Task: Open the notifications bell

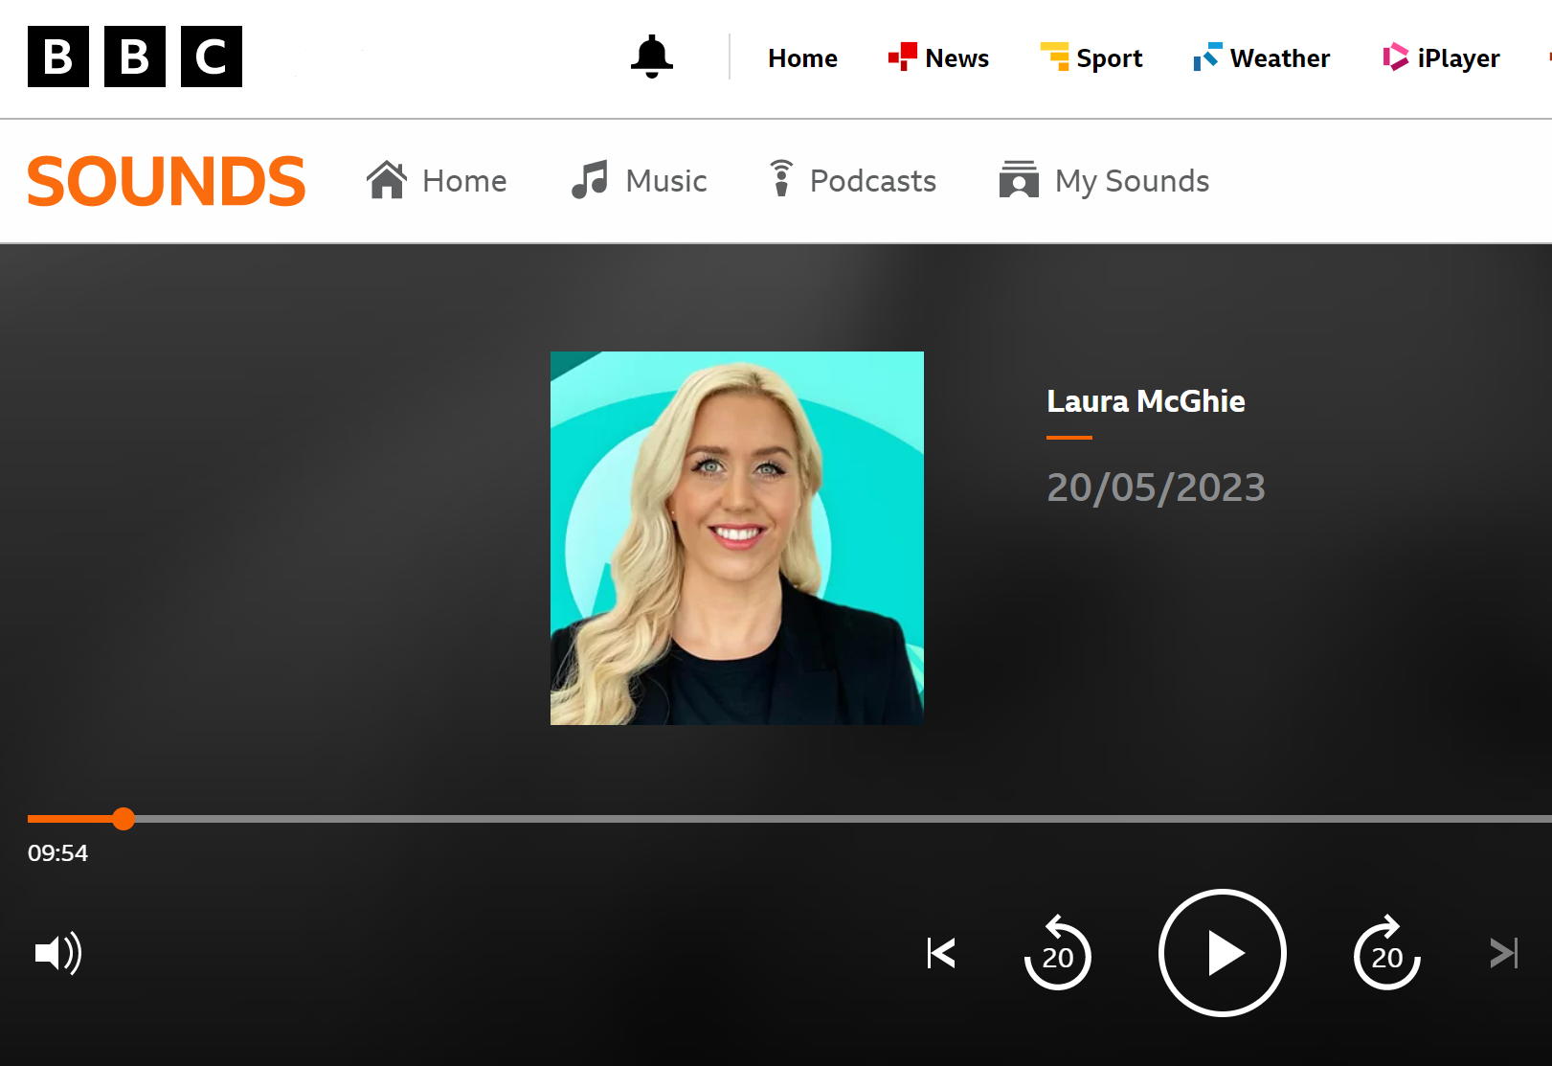Action: [x=651, y=57]
